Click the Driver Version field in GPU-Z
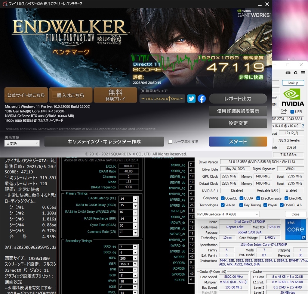Viewport: 308px width, 294px height. [262, 162]
